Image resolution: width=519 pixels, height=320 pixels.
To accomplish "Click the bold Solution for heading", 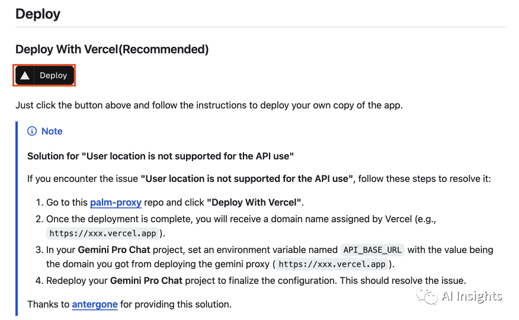I will pos(161,156).
